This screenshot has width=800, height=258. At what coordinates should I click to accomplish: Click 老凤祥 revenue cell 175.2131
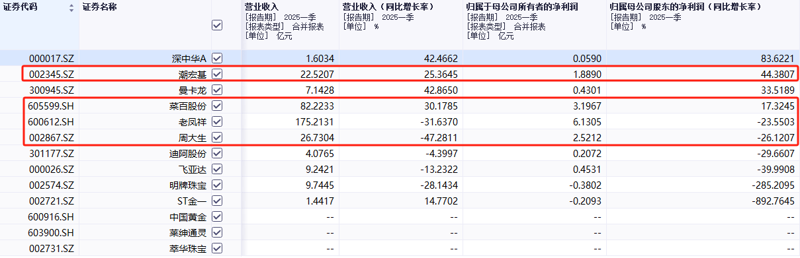[311, 121]
